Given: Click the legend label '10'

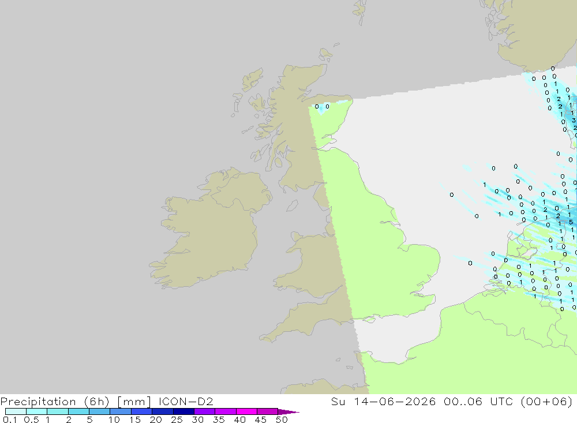Looking at the screenshot, I should (x=114, y=420).
